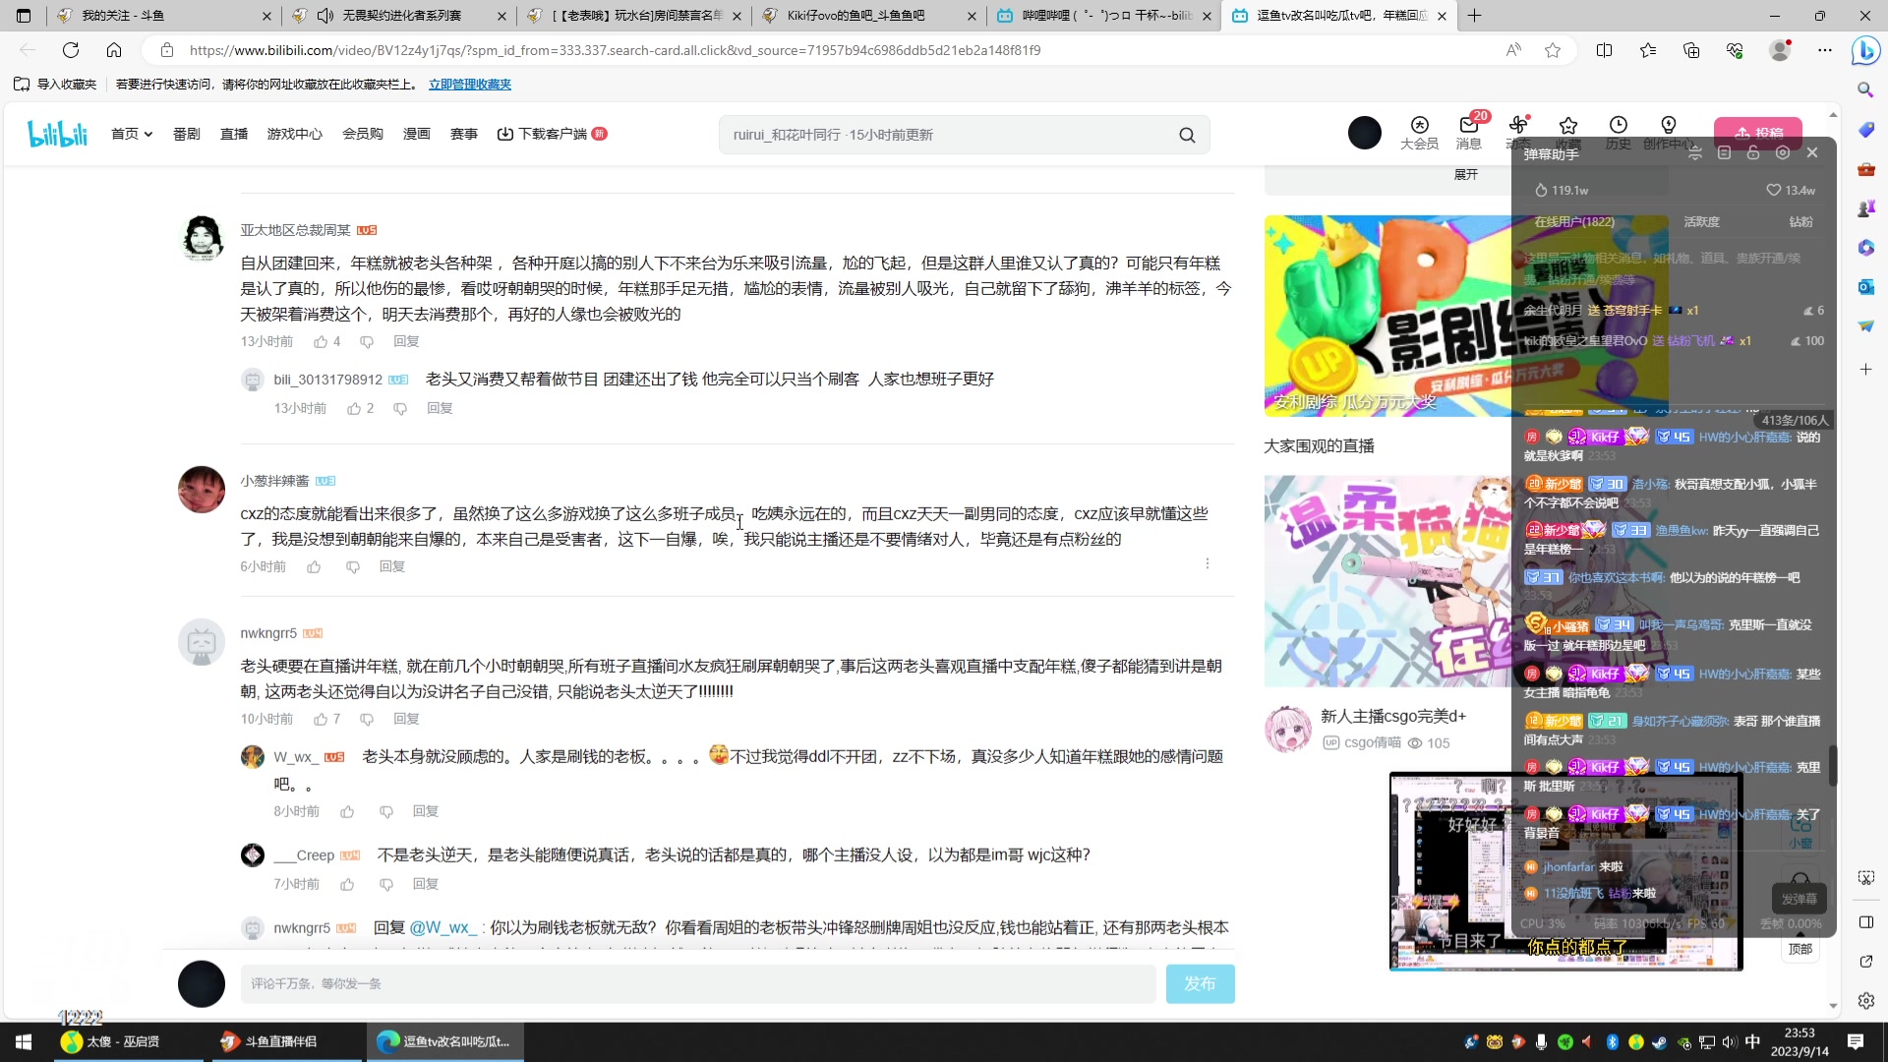The image size is (1888, 1062).
Task: Click the filter lines icon in 弹幕助手 header
Action: 1694,152
